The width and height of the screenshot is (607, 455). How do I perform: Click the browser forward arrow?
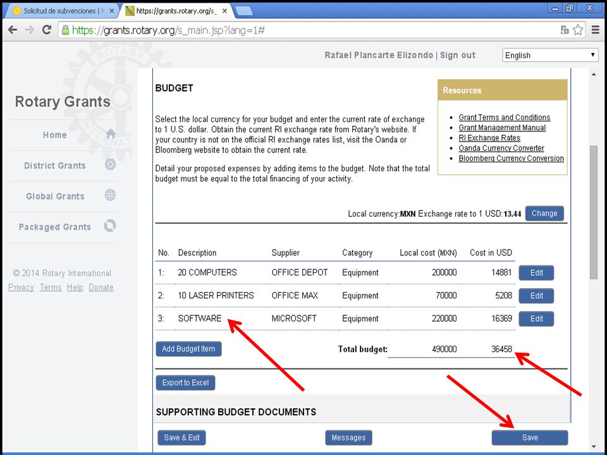coord(30,30)
